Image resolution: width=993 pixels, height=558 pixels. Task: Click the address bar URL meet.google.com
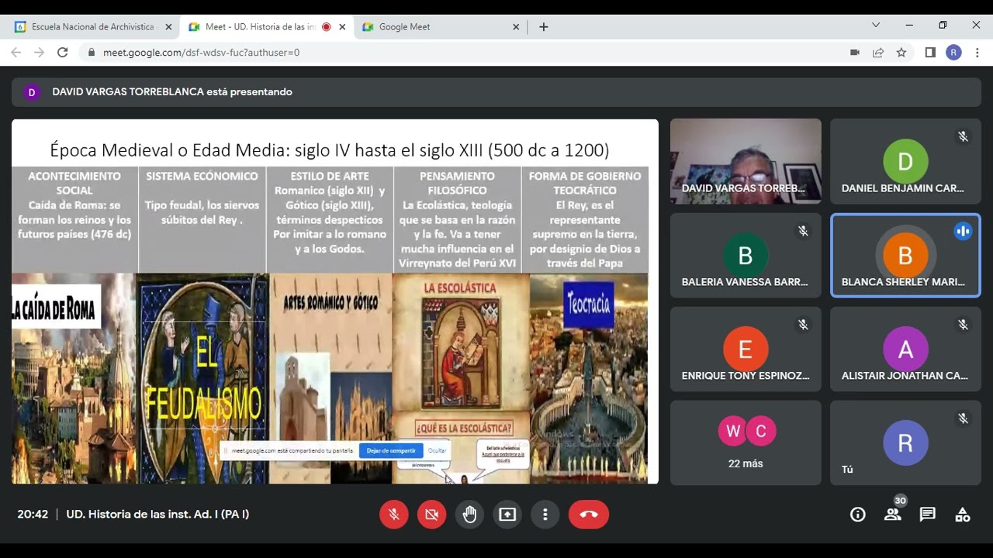(x=201, y=53)
